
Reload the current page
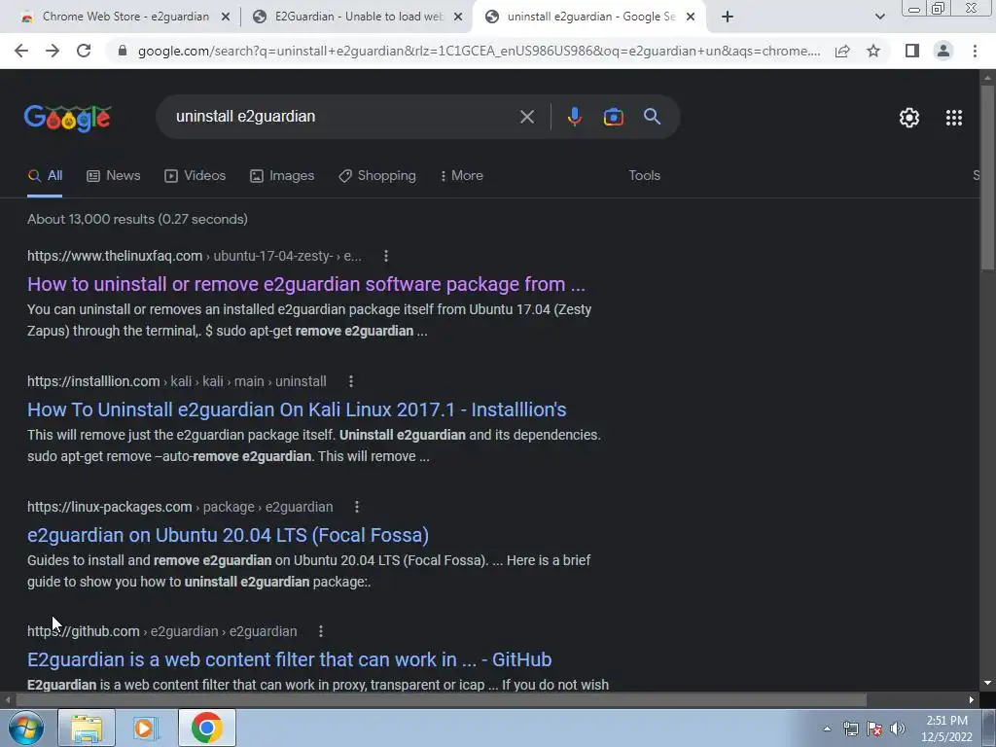click(84, 51)
